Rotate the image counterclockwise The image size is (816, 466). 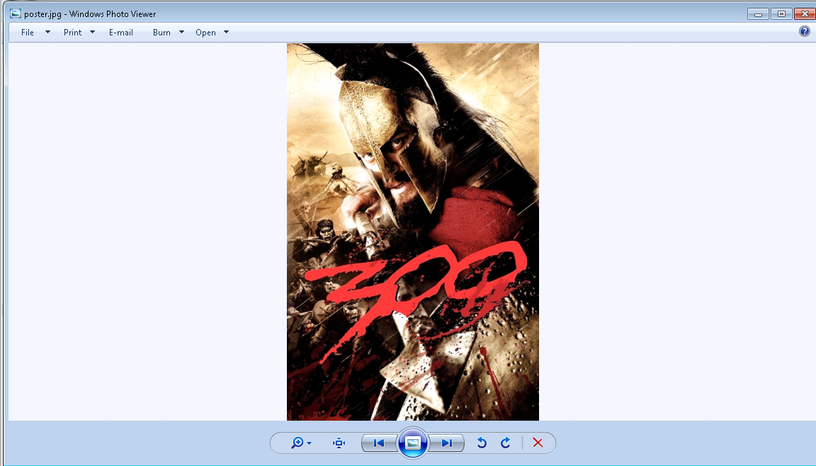[x=482, y=443]
